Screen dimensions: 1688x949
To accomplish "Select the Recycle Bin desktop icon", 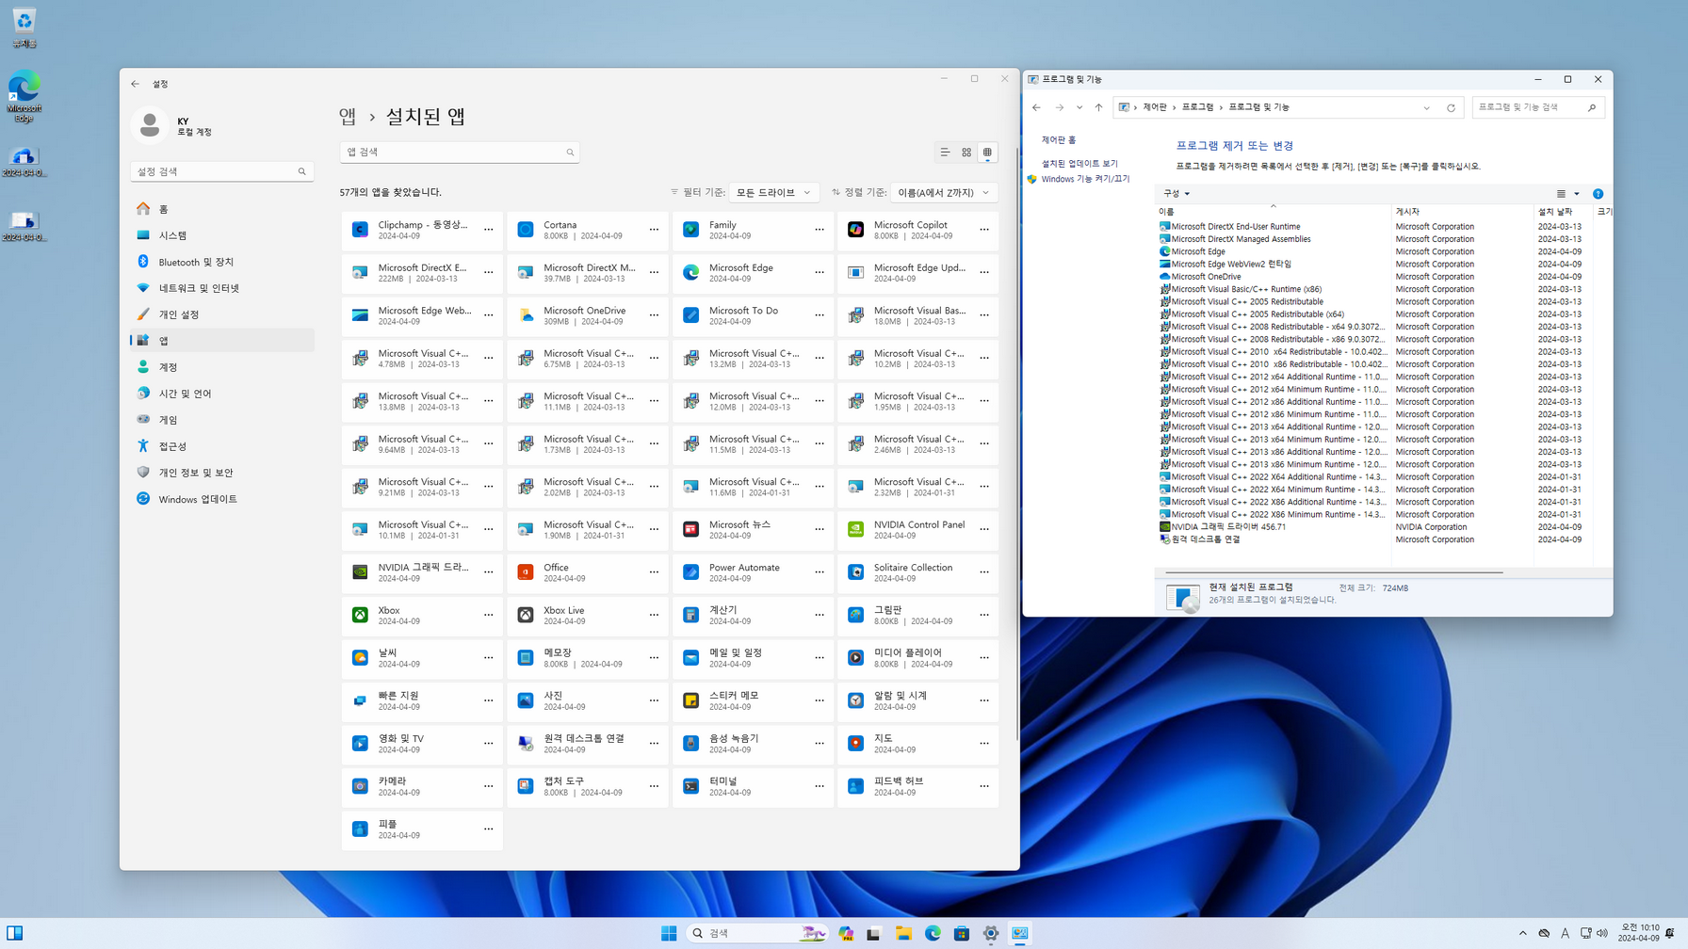I will (24, 27).
